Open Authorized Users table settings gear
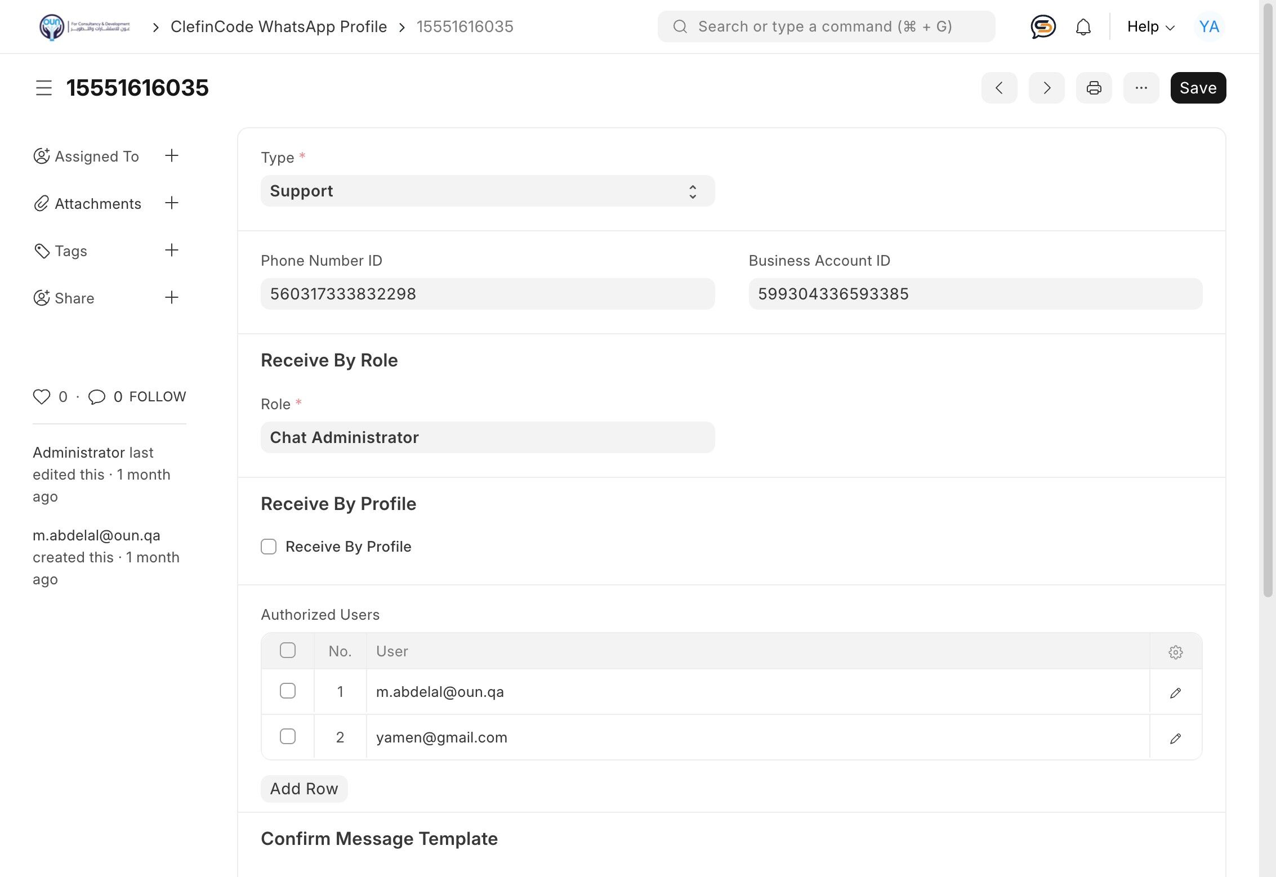Image resolution: width=1276 pixels, height=877 pixels. click(1175, 652)
